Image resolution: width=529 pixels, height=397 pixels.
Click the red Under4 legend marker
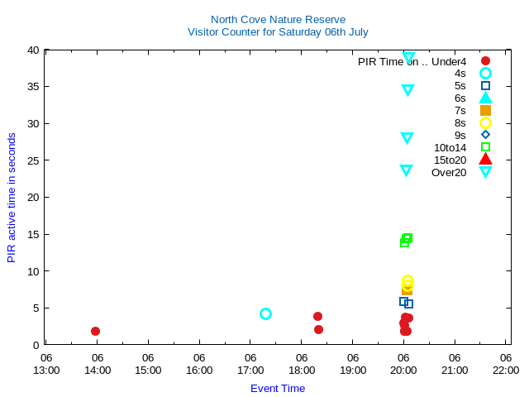coord(485,61)
